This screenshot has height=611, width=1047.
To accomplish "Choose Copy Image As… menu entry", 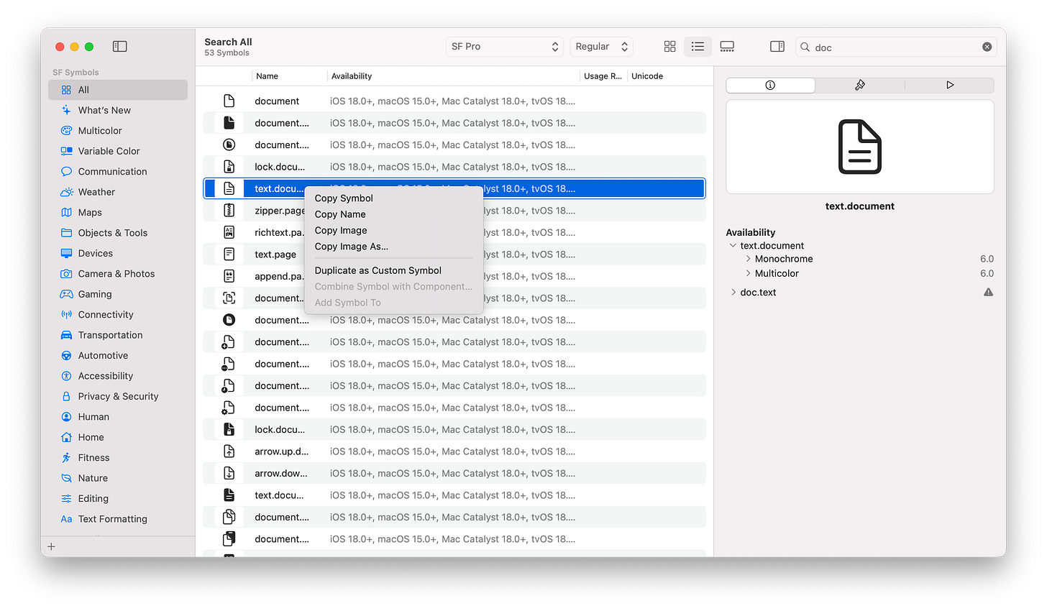I will (394, 247).
